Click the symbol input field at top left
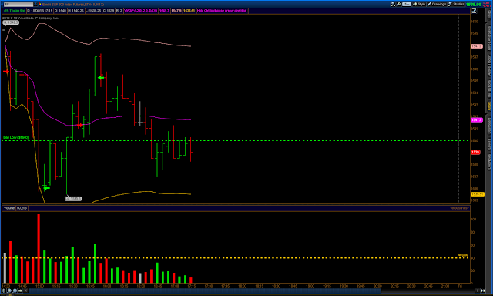This screenshot has height=296, width=493. tap(18, 4)
